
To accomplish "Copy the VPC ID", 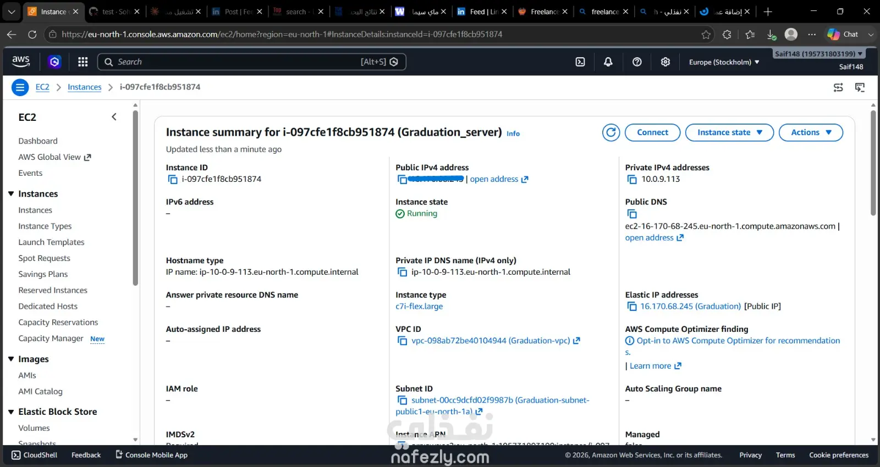I will [x=402, y=341].
